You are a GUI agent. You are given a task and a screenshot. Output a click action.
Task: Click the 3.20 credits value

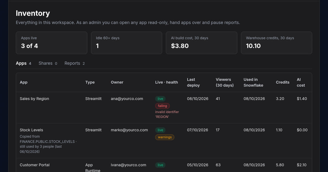(280, 99)
